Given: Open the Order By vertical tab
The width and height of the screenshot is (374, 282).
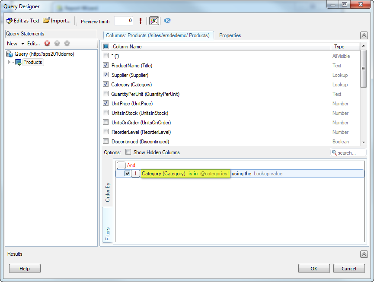Looking at the screenshot, I should click(108, 192).
